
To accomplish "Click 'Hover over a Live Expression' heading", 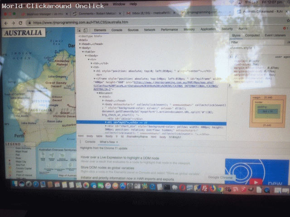I will 120,158.
